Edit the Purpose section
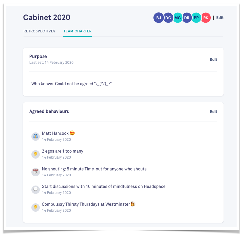The image size is (243, 234). pyautogui.click(x=213, y=59)
